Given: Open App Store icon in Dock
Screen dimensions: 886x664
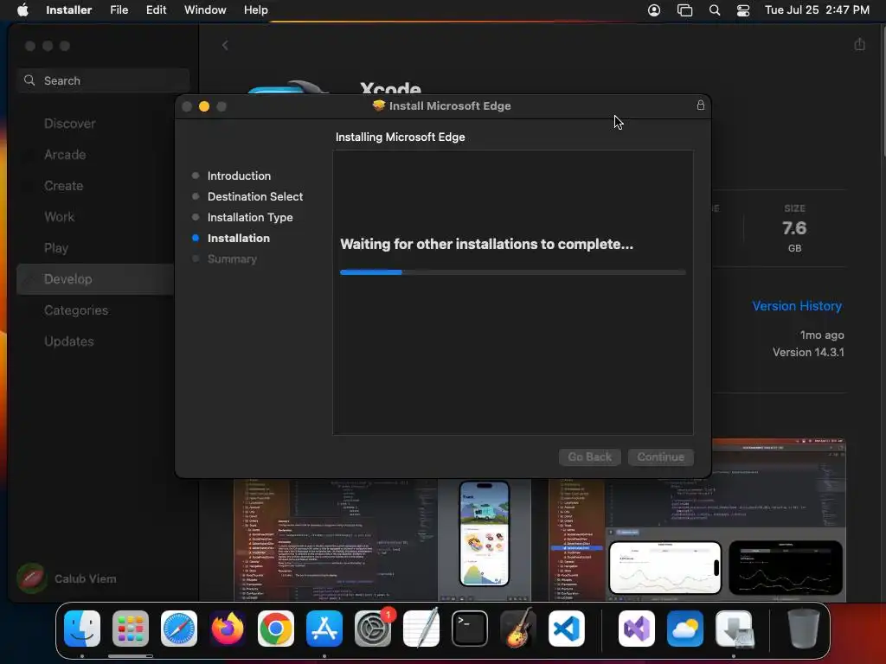Looking at the screenshot, I should [324, 629].
